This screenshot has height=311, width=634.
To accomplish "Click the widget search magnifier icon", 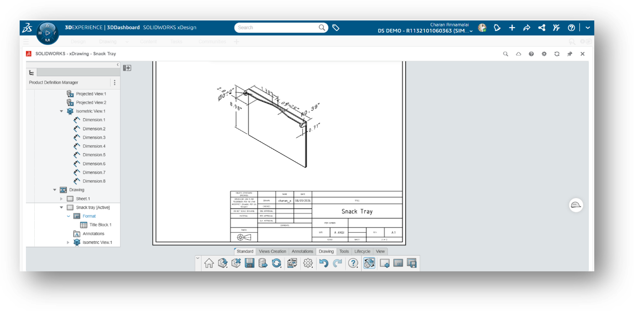I will pyautogui.click(x=506, y=54).
